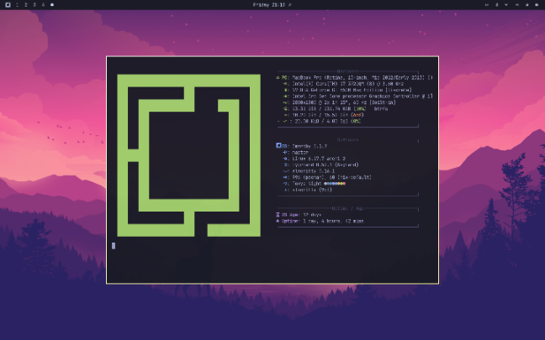Screen dimensions: 545x340
Task: Click the Uptime / Age section header
Action: pyautogui.click(x=347, y=209)
